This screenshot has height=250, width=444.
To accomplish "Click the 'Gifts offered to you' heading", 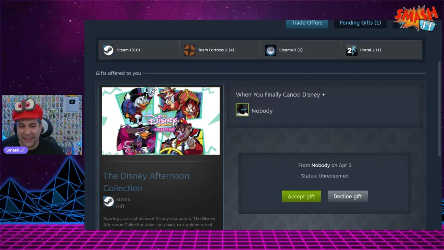I will tap(118, 73).
